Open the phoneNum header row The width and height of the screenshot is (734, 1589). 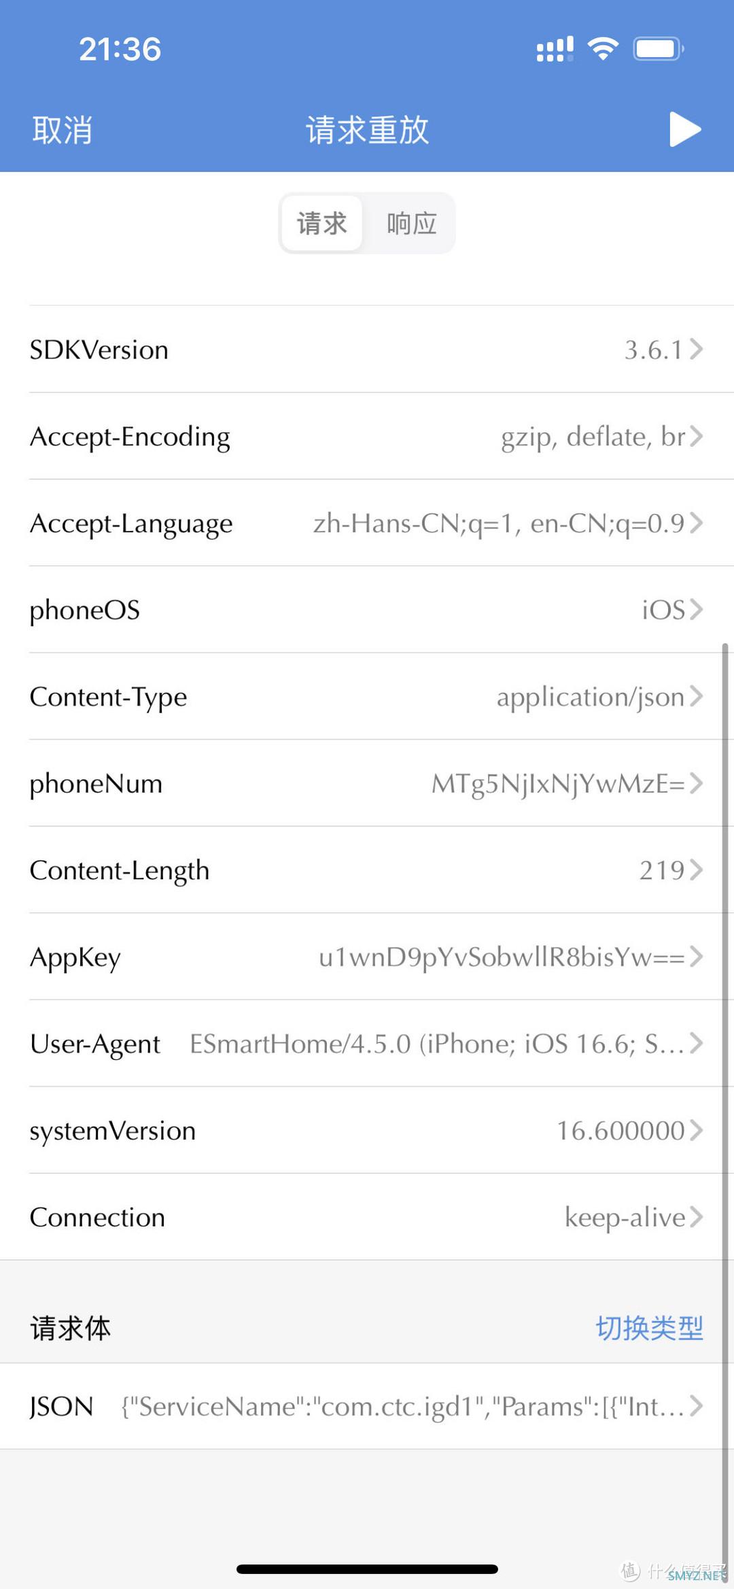(x=367, y=783)
